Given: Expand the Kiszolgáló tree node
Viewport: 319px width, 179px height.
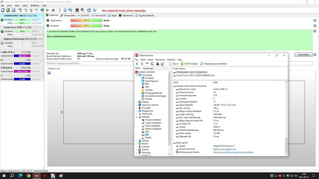Looking at the screenshot, I should [x=136, y=108].
